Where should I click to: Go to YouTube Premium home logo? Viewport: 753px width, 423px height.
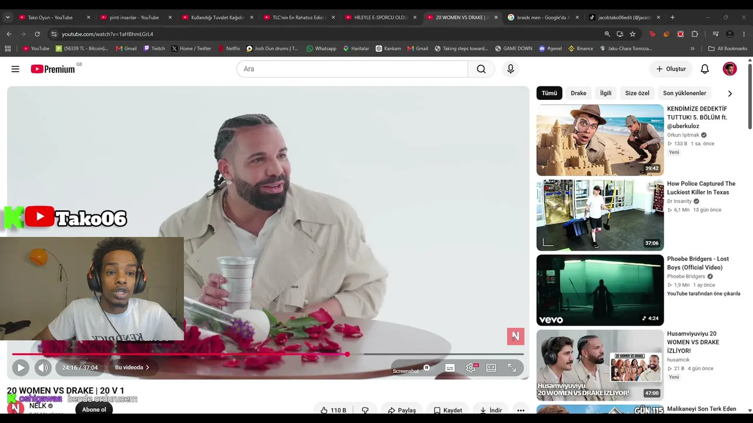pos(53,69)
